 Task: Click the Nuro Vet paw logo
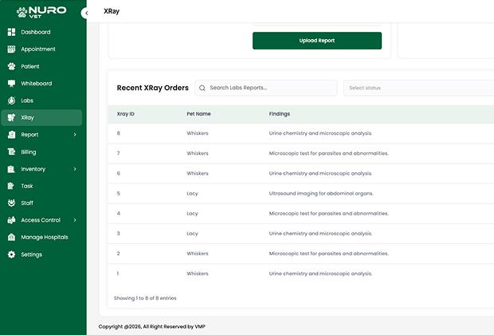coord(22,12)
